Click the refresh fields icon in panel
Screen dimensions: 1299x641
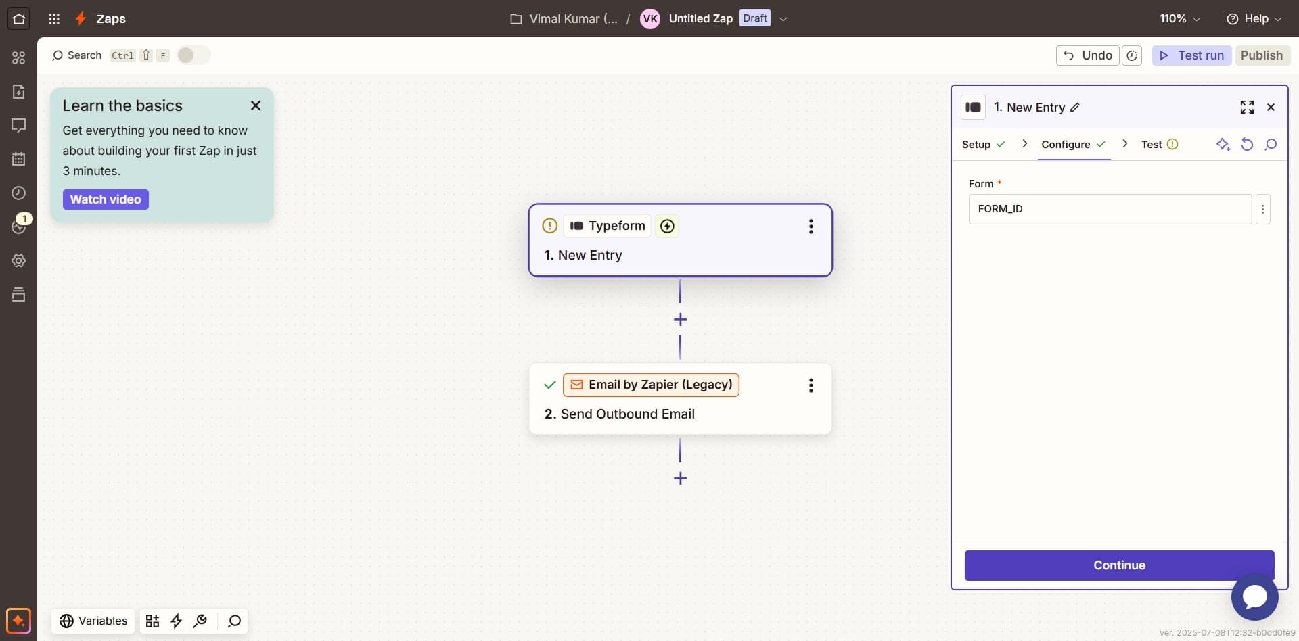[x=1246, y=144]
